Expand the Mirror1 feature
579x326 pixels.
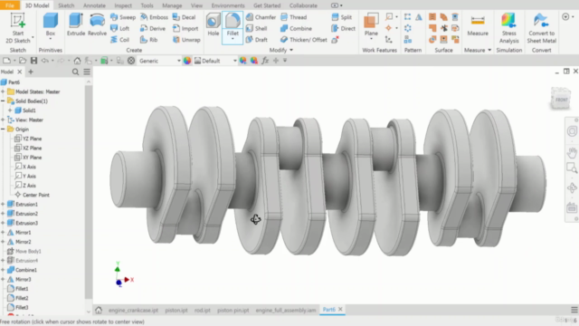point(3,232)
